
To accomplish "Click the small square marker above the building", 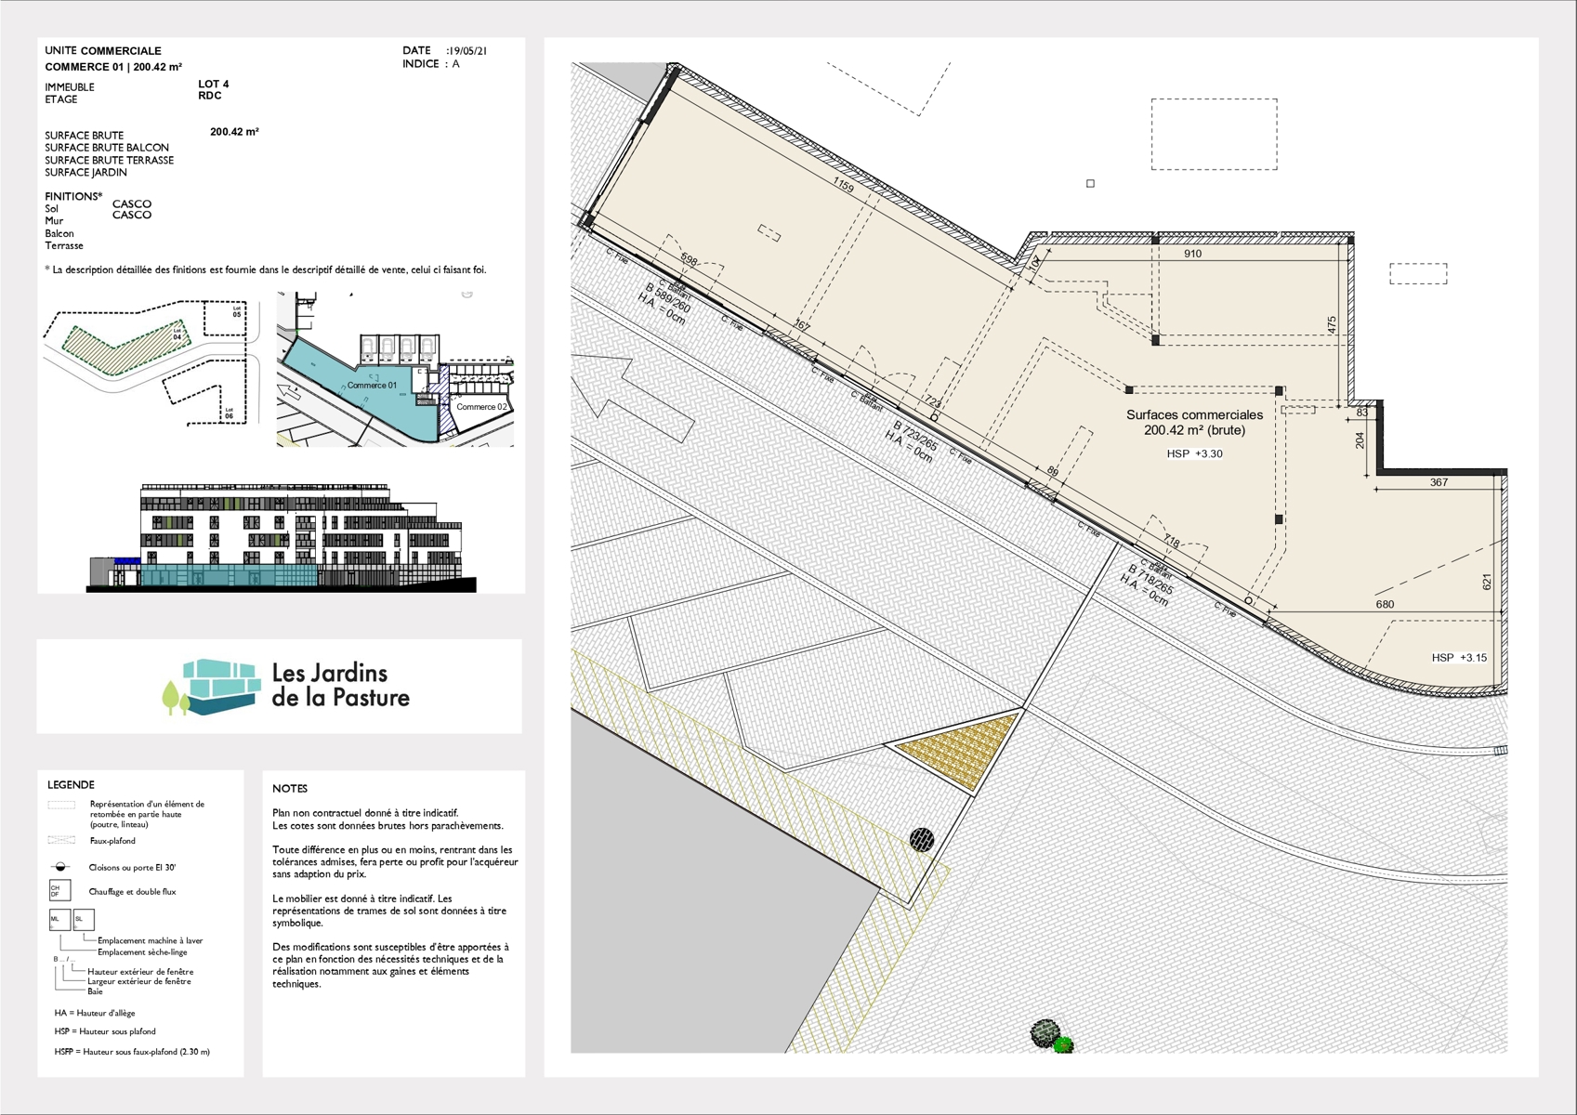I will (x=1090, y=184).
